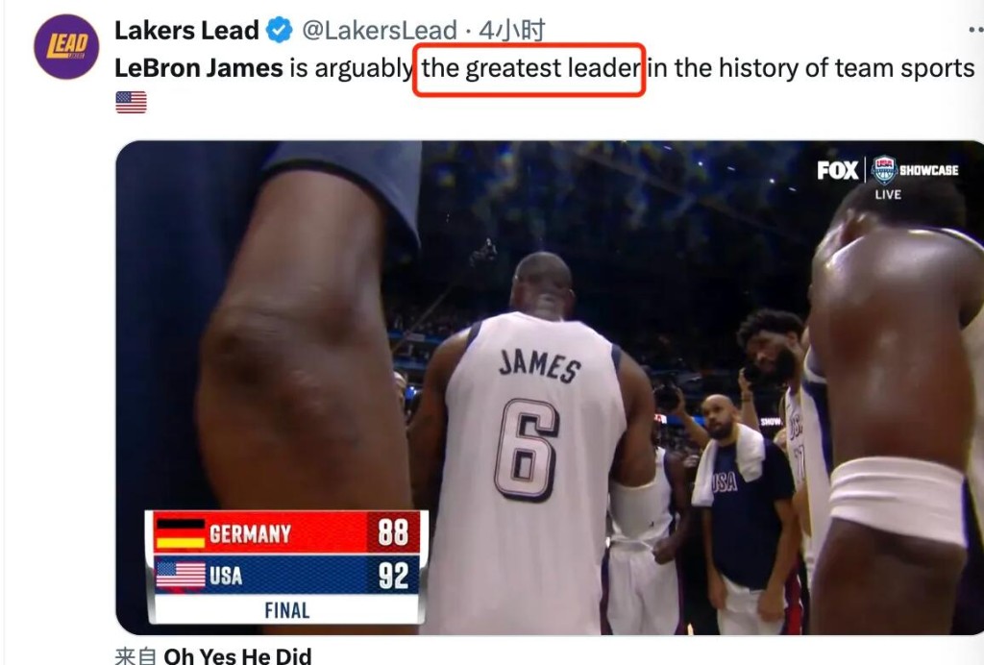Screen dimensions: 984x665
Task: Open the tweet's more options ellipsis
Action: point(976,30)
